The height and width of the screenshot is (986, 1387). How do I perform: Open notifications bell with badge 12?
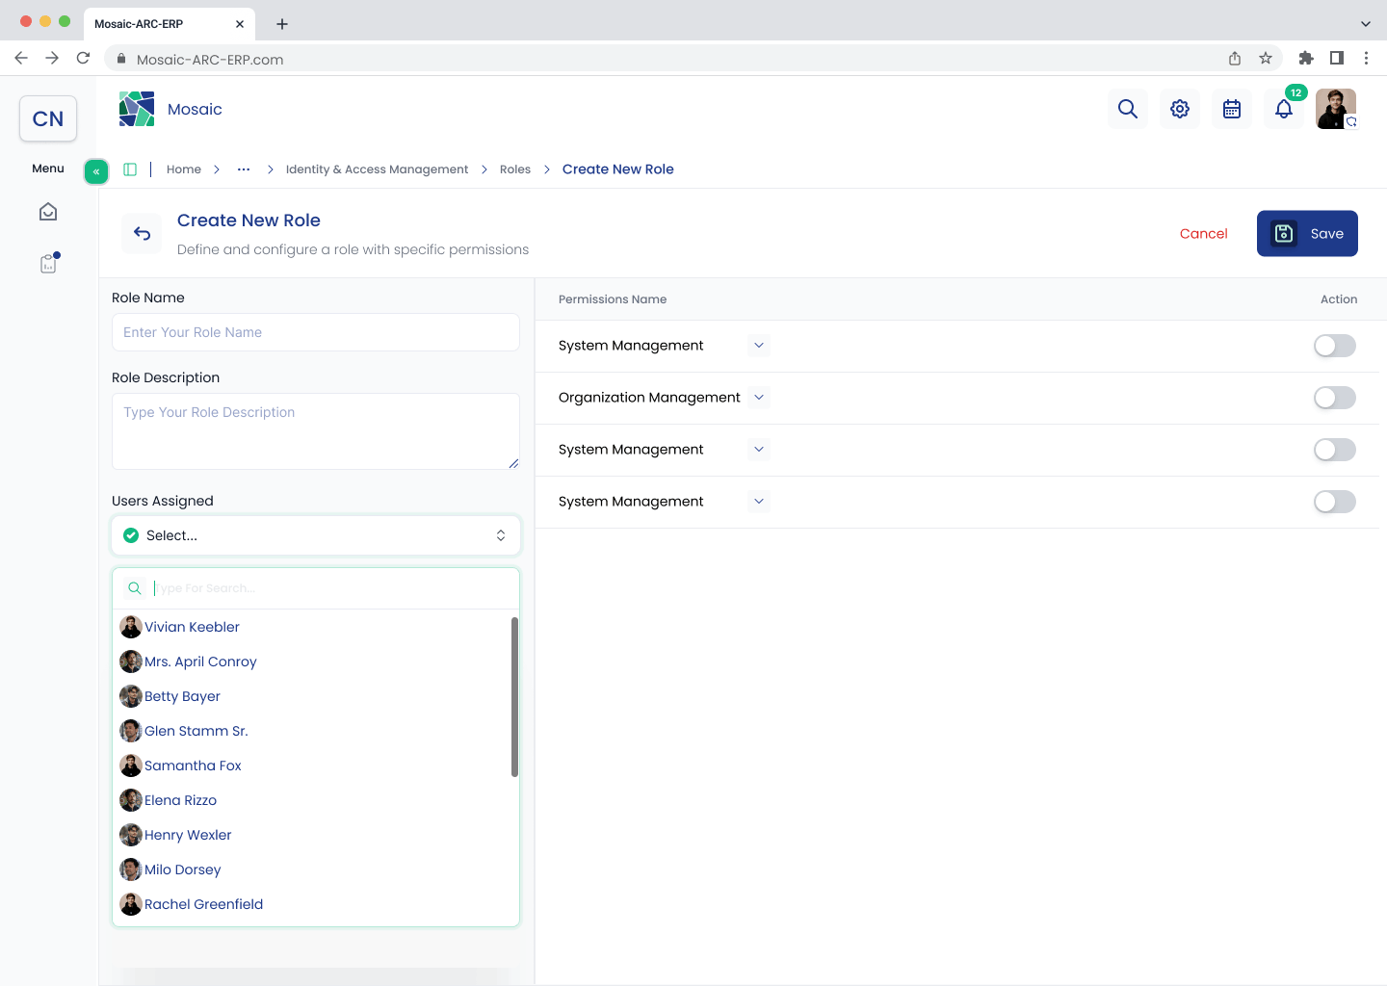point(1284,109)
